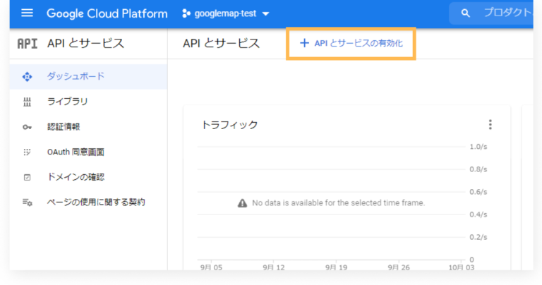The width and height of the screenshot is (542, 285).
Task: Select the ダッシュボード sidebar item
Action: [x=76, y=76]
